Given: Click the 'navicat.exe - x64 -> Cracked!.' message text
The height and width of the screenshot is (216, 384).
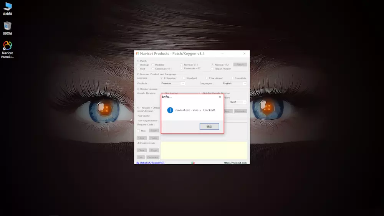Looking at the screenshot, I should pos(195,110).
